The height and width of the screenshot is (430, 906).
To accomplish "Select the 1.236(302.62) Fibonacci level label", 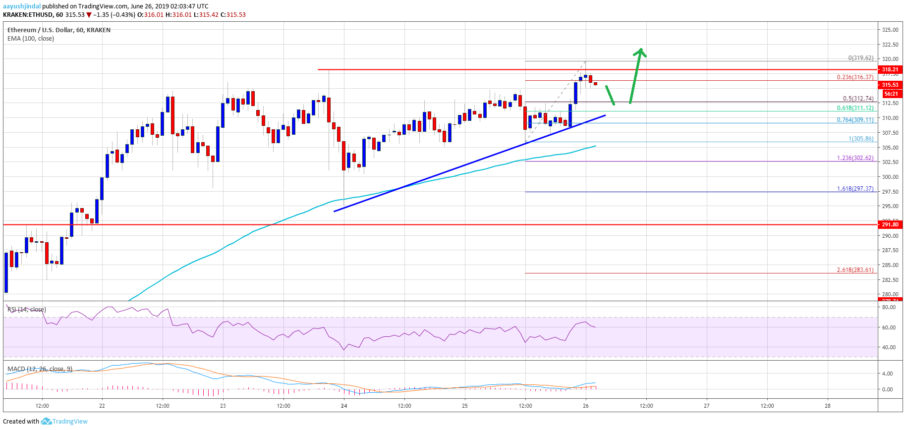I will [x=855, y=158].
